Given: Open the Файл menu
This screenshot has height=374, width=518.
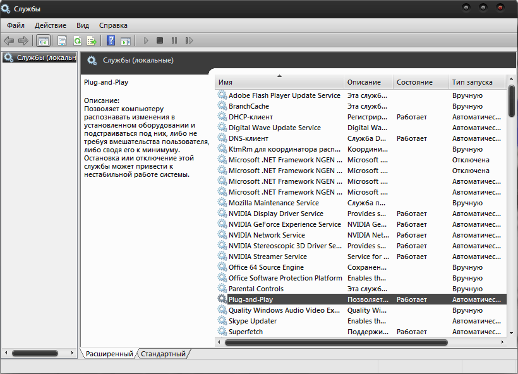Looking at the screenshot, I should point(16,25).
